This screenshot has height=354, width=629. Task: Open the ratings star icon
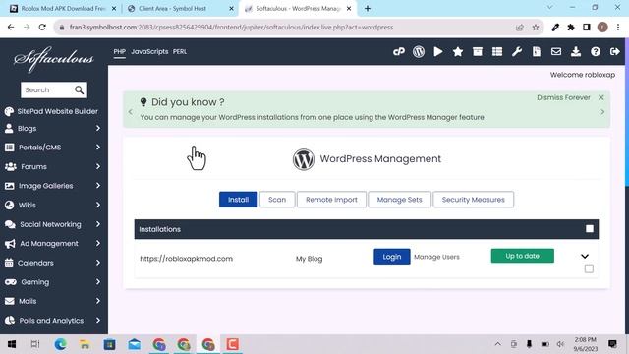[458, 51]
